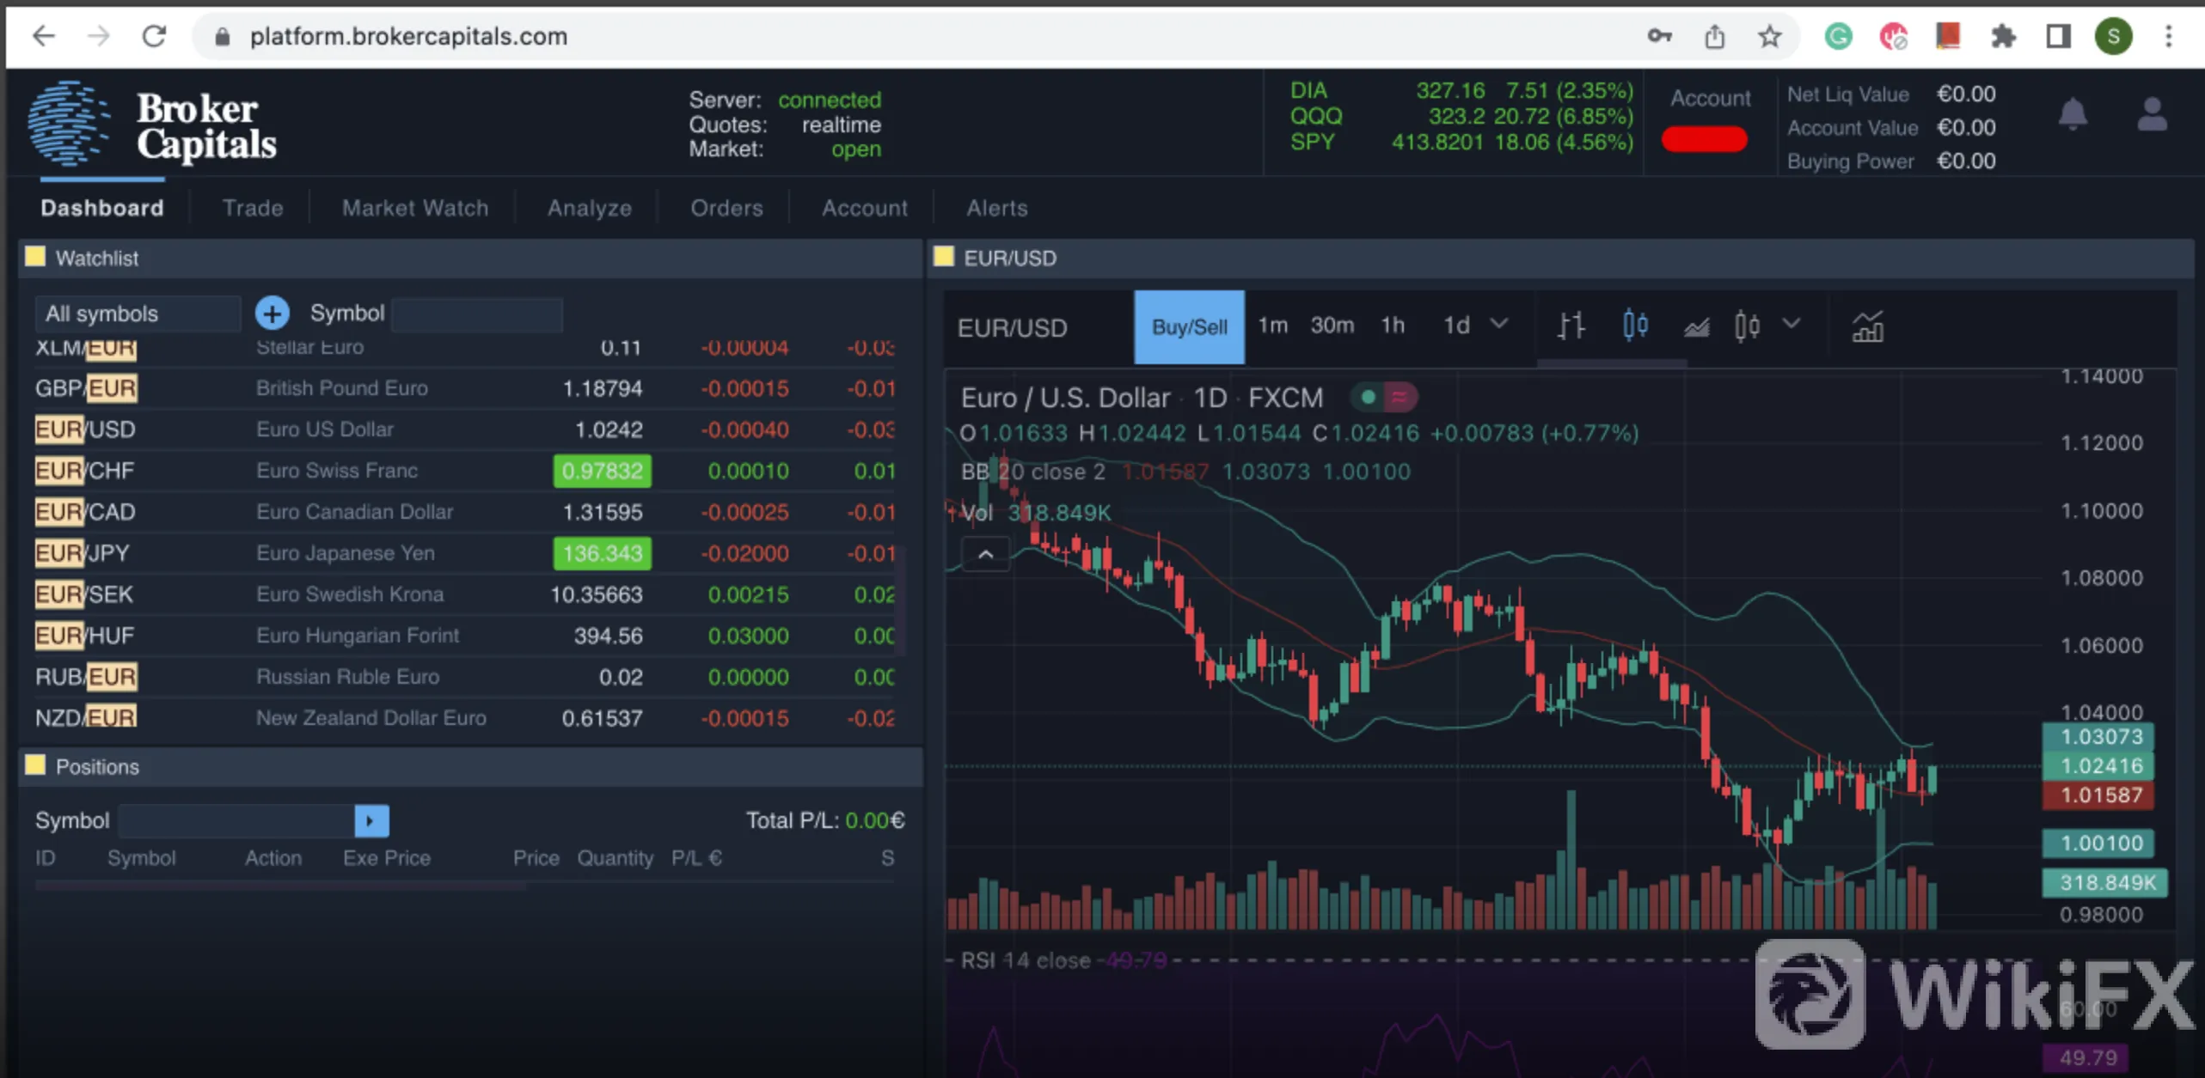Toggle the browser side panel icon
2205x1078 pixels.
coord(2058,36)
